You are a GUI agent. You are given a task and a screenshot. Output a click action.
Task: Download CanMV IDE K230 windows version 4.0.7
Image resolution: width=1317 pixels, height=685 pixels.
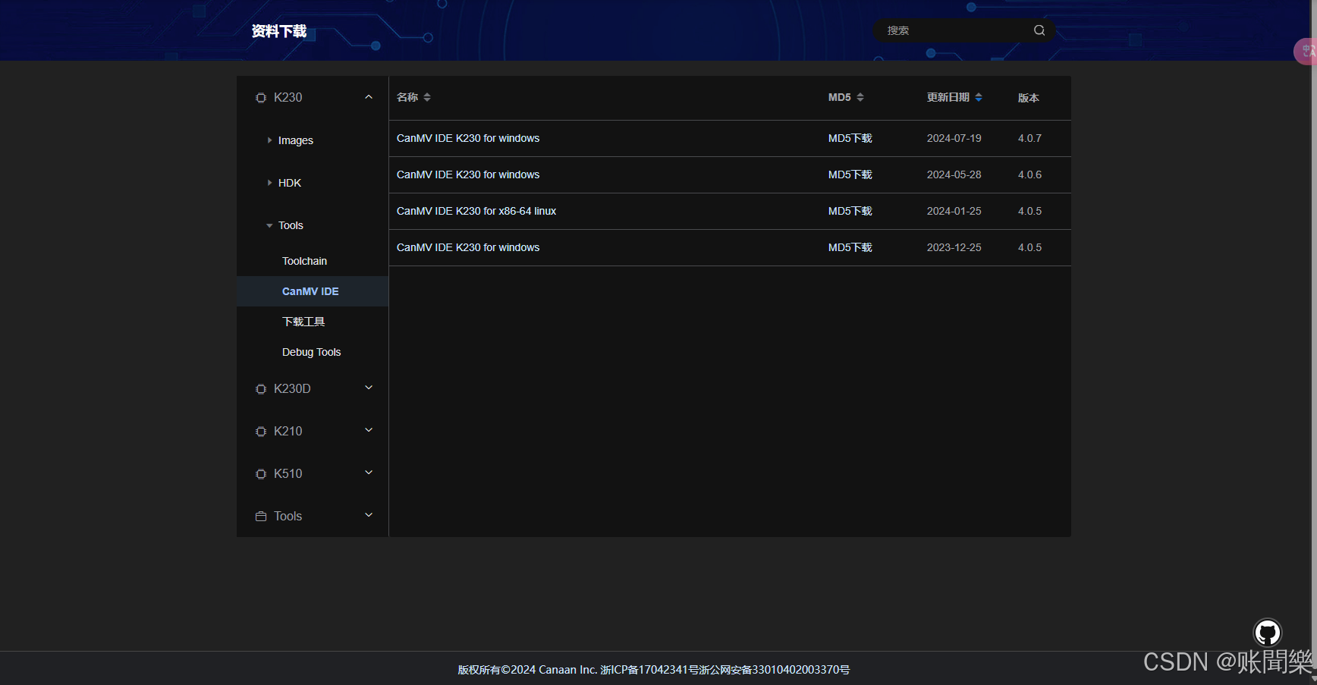pos(468,138)
